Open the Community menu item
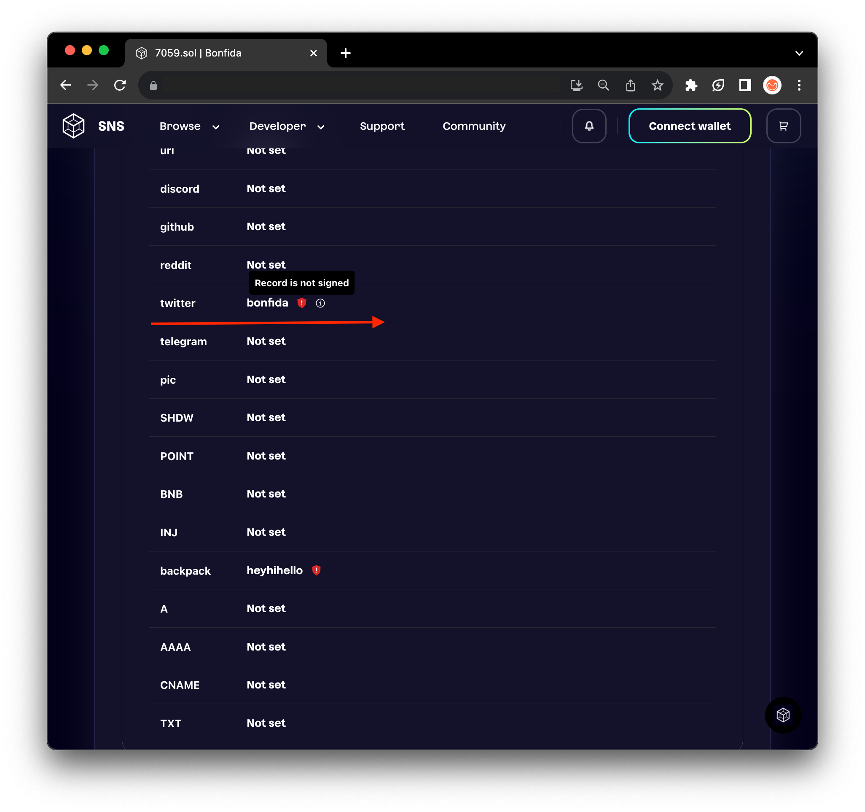 (474, 126)
